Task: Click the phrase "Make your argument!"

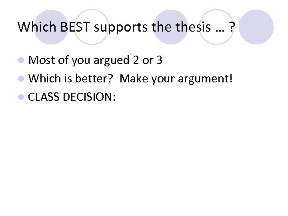Action: [176, 79]
